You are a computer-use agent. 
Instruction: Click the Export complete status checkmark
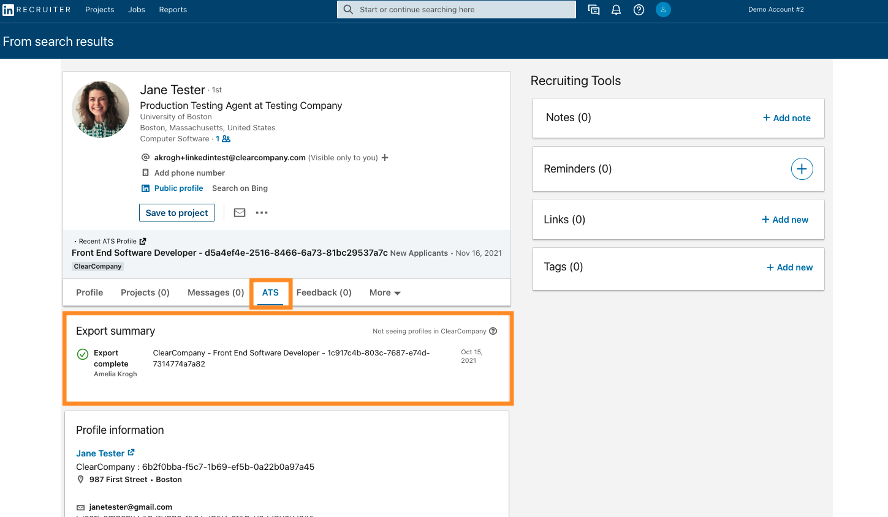[83, 354]
